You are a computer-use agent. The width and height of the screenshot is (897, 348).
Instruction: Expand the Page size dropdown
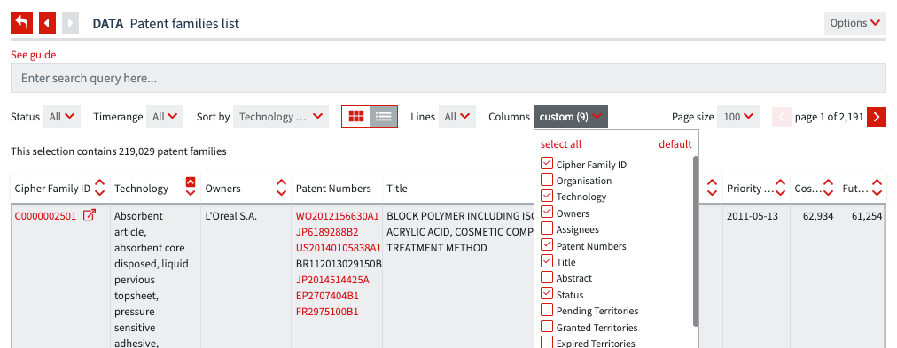click(738, 117)
